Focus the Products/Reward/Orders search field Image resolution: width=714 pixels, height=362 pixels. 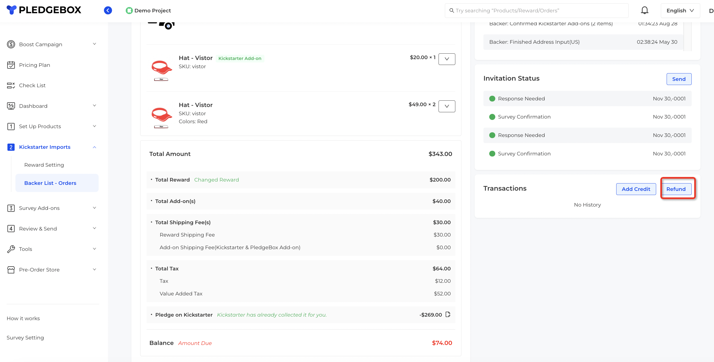pos(536,10)
